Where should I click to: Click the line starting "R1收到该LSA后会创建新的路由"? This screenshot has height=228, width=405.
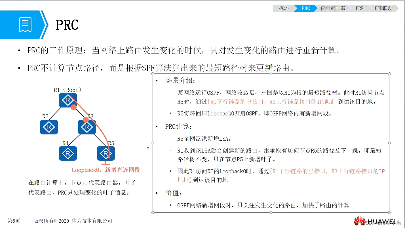(279, 155)
